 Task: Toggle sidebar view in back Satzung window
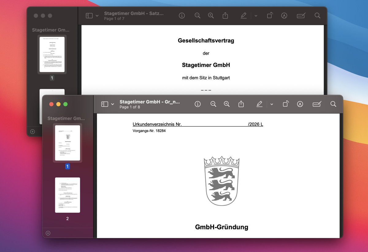point(89,15)
